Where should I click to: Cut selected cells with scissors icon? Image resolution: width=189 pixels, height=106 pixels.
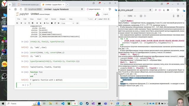[x=25, y=23]
